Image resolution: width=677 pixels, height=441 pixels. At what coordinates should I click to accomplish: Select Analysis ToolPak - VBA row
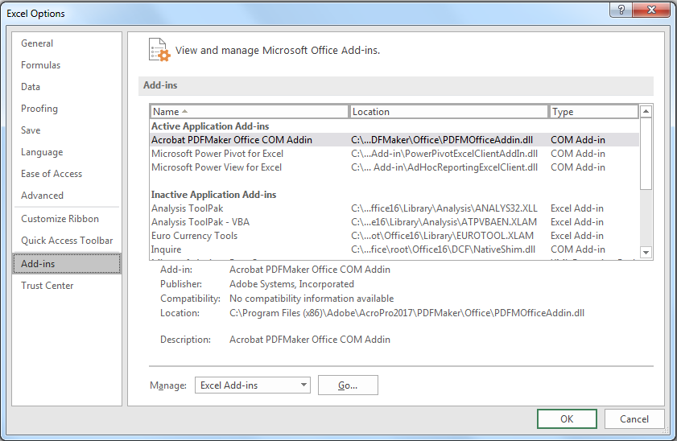(394, 222)
